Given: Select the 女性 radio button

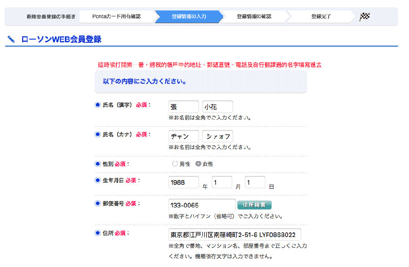Looking at the screenshot, I should pyautogui.click(x=198, y=164).
